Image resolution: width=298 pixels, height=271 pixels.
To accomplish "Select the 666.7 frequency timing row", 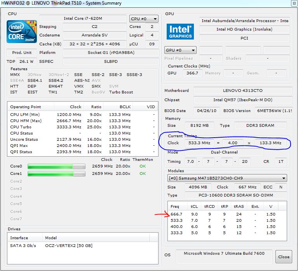I will 227,214.
